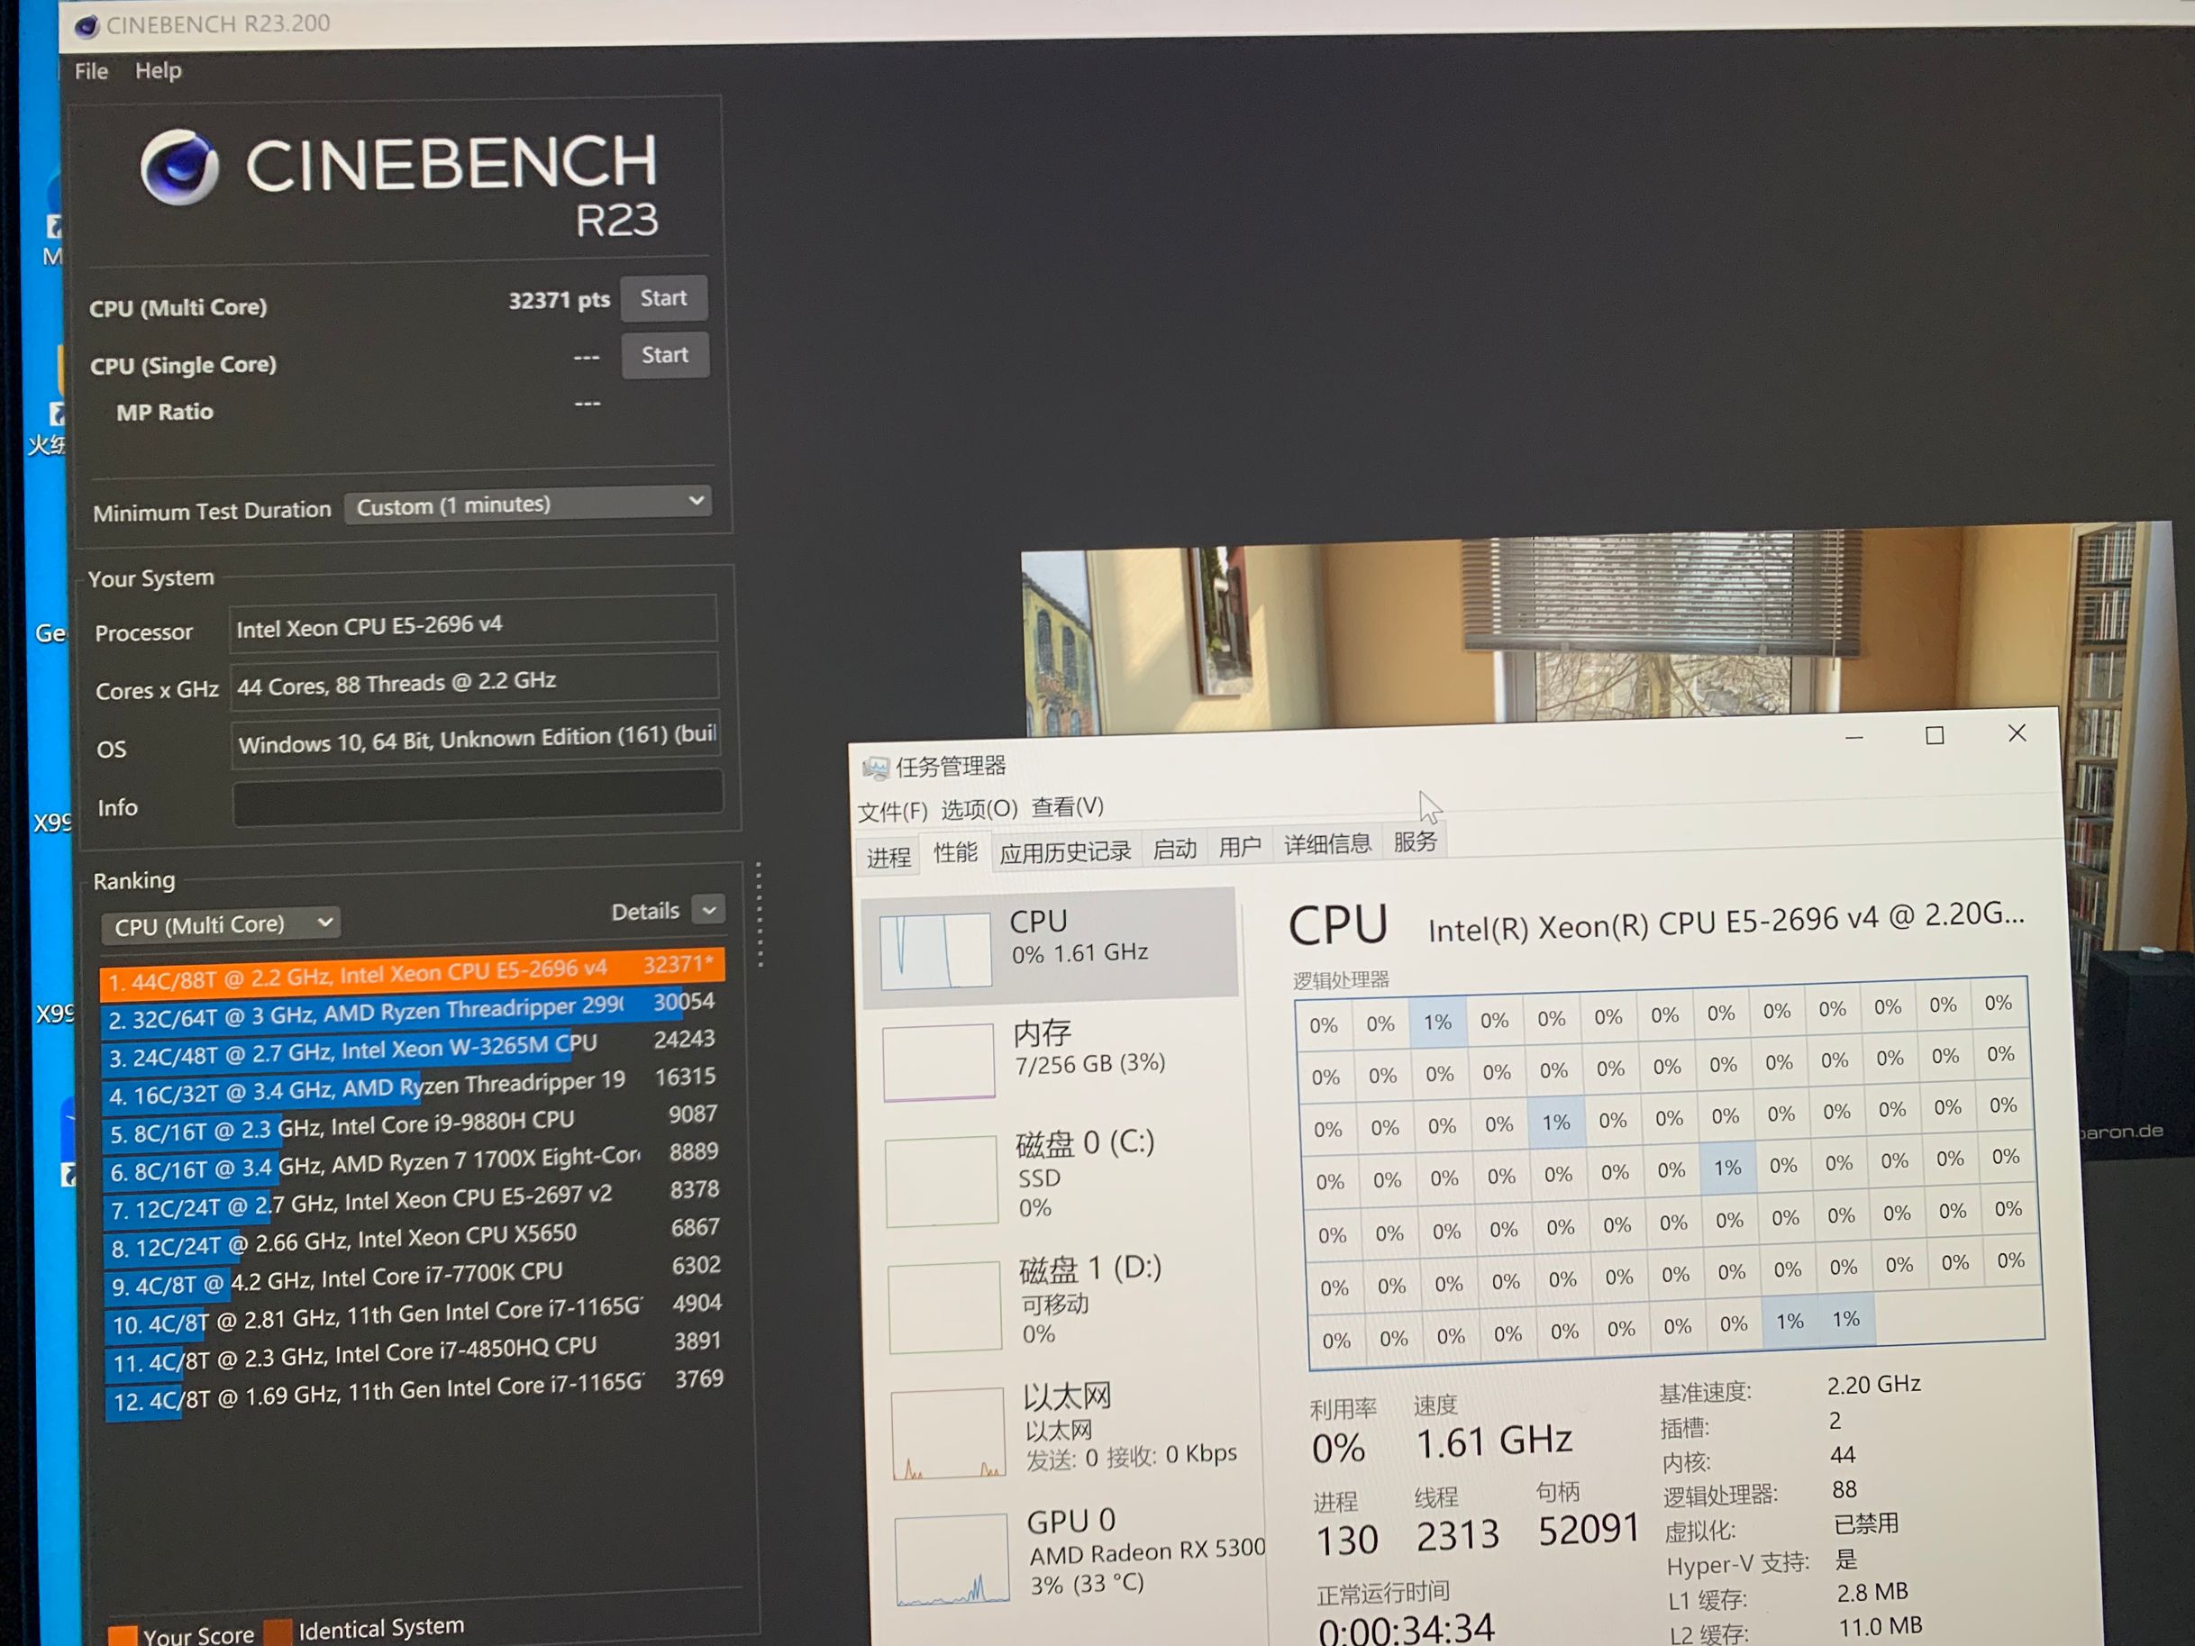Open the File menu in Cinebench

91,71
